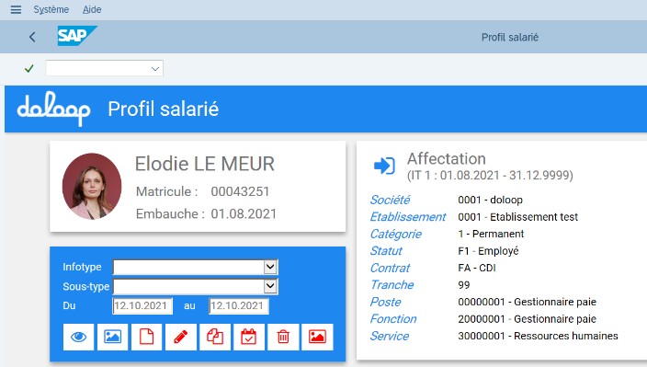The height and width of the screenshot is (367, 647).
Task: Click the embauche date 01.08.2021
Action: click(244, 213)
